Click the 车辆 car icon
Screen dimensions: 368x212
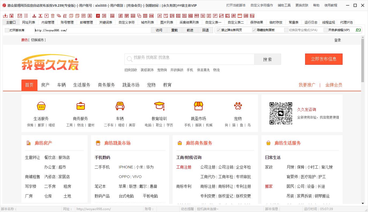point(120,106)
